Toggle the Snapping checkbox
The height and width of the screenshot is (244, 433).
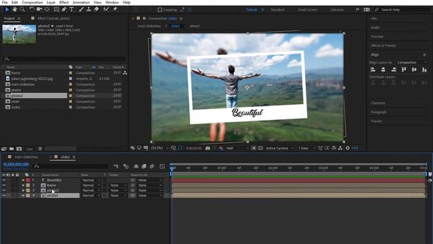click(160, 9)
